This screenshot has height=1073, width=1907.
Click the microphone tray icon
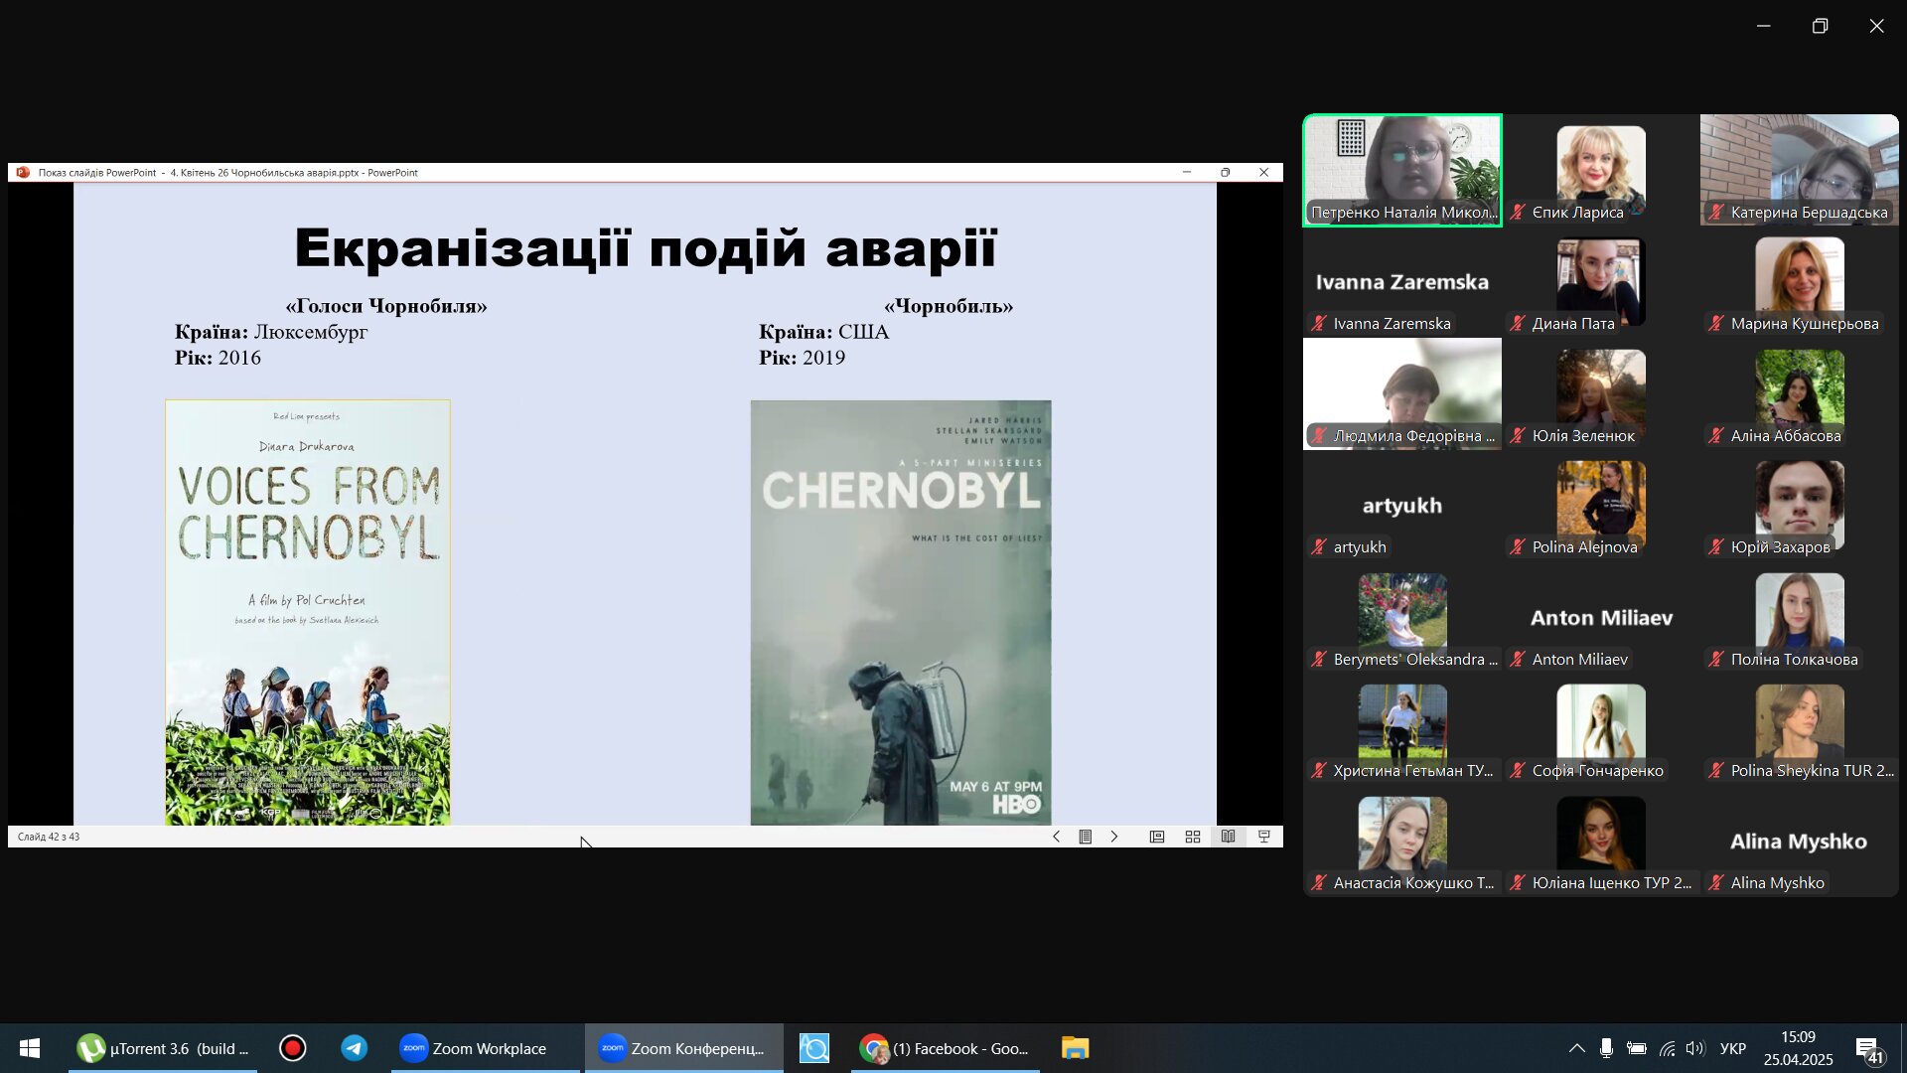point(1606,1048)
